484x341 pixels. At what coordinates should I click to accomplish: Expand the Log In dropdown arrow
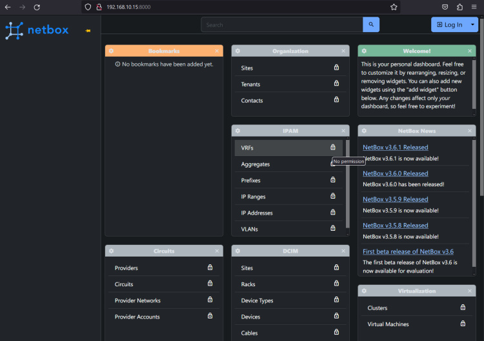473,24
